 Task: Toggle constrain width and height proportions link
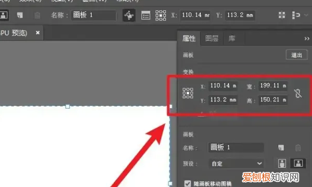[298, 93]
